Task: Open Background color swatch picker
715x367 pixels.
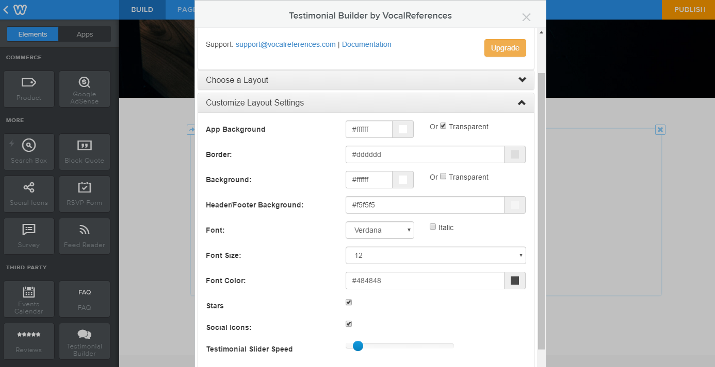Action: pyautogui.click(x=403, y=180)
